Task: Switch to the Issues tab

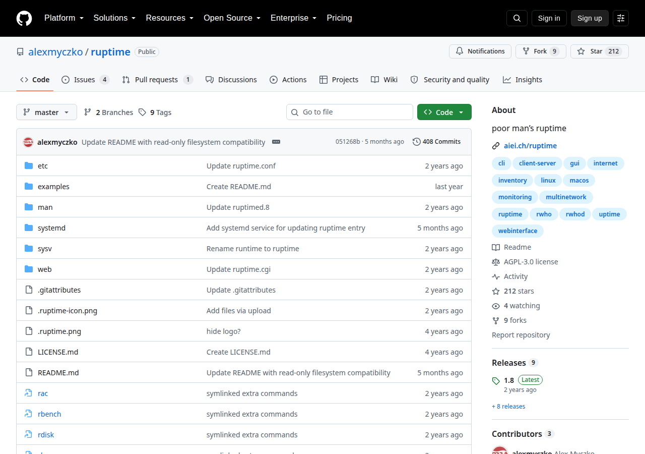Action: [86, 80]
